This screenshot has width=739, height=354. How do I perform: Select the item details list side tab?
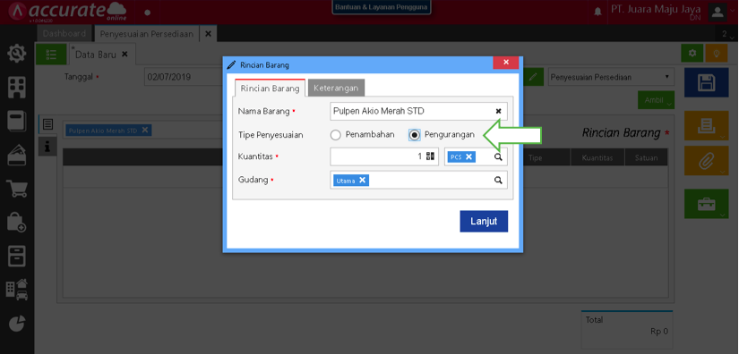coord(47,124)
